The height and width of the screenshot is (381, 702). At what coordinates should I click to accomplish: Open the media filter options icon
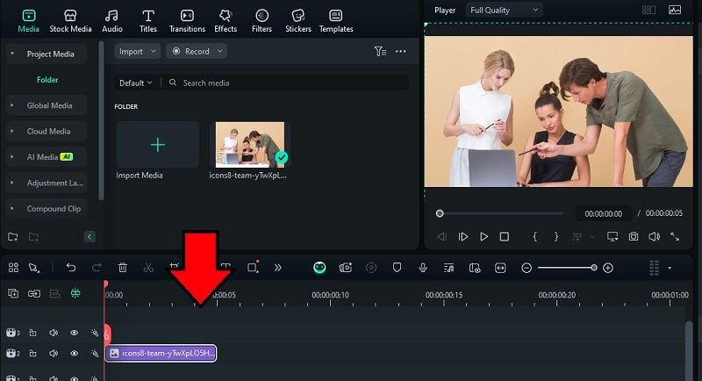click(x=380, y=52)
